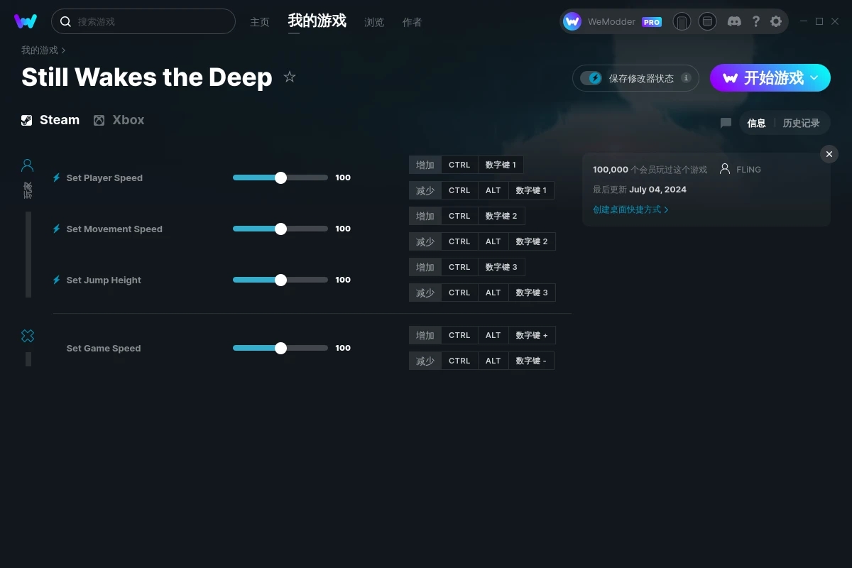Expand the start game dropdown arrow
852x568 pixels.
814,77
